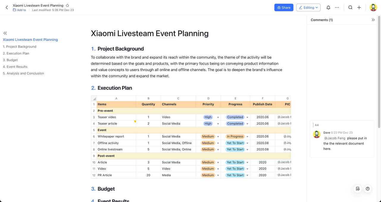Open the help question-mark icon
Image resolution: width=381 pixels, height=202 pixels.
tap(368, 189)
